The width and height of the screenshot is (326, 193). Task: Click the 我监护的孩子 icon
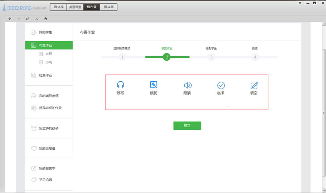point(34,128)
